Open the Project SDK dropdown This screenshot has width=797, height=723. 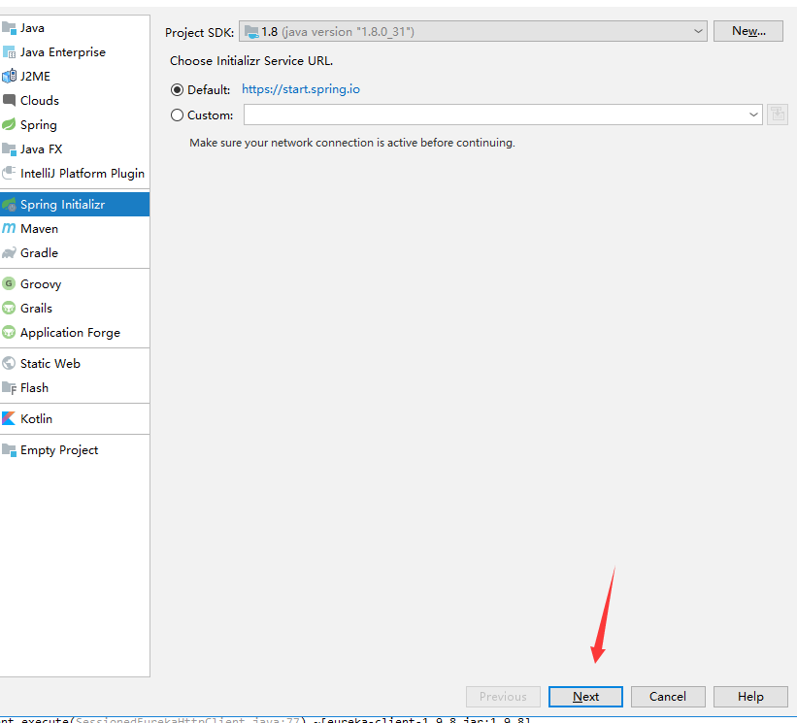[473, 31]
